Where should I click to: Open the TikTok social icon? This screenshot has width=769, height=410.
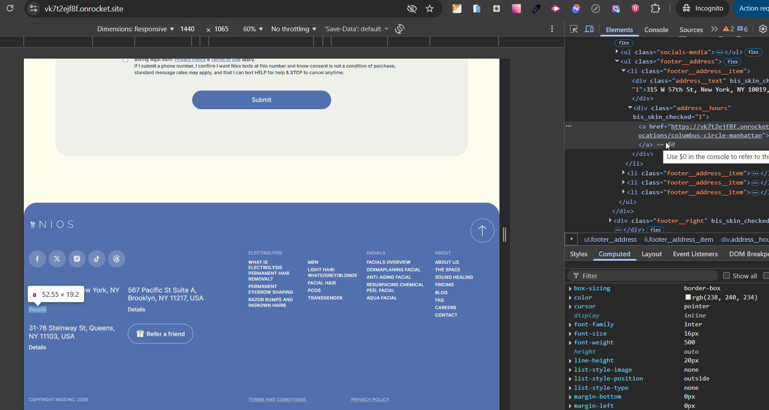coord(97,259)
